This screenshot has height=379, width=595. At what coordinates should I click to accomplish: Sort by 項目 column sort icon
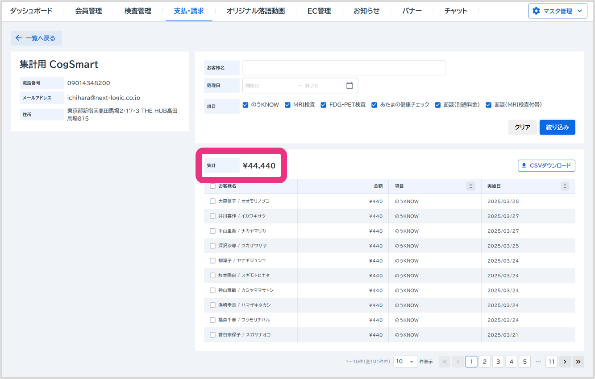(470, 186)
